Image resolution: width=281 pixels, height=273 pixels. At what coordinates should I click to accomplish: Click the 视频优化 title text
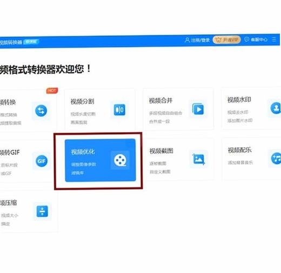[83, 152]
